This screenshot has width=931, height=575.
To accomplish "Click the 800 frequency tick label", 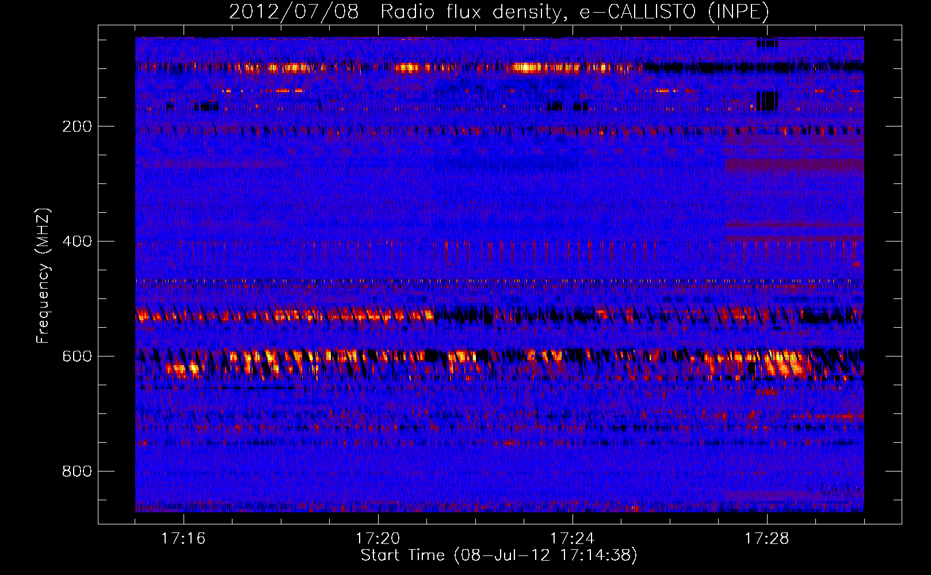I will pyautogui.click(x=77, y=471).
